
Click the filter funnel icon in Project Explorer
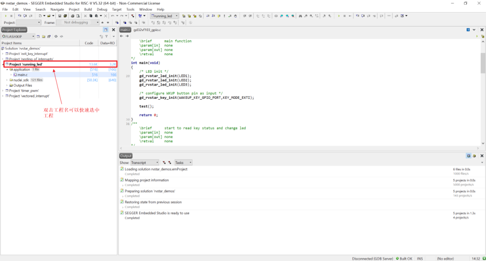(106, 36)
